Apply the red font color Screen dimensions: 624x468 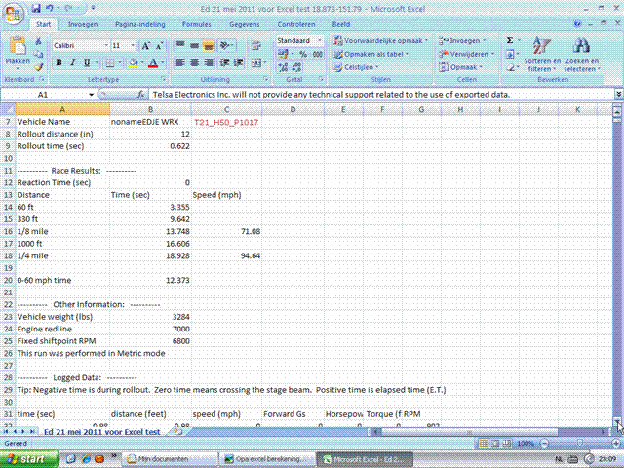[153, 62]
